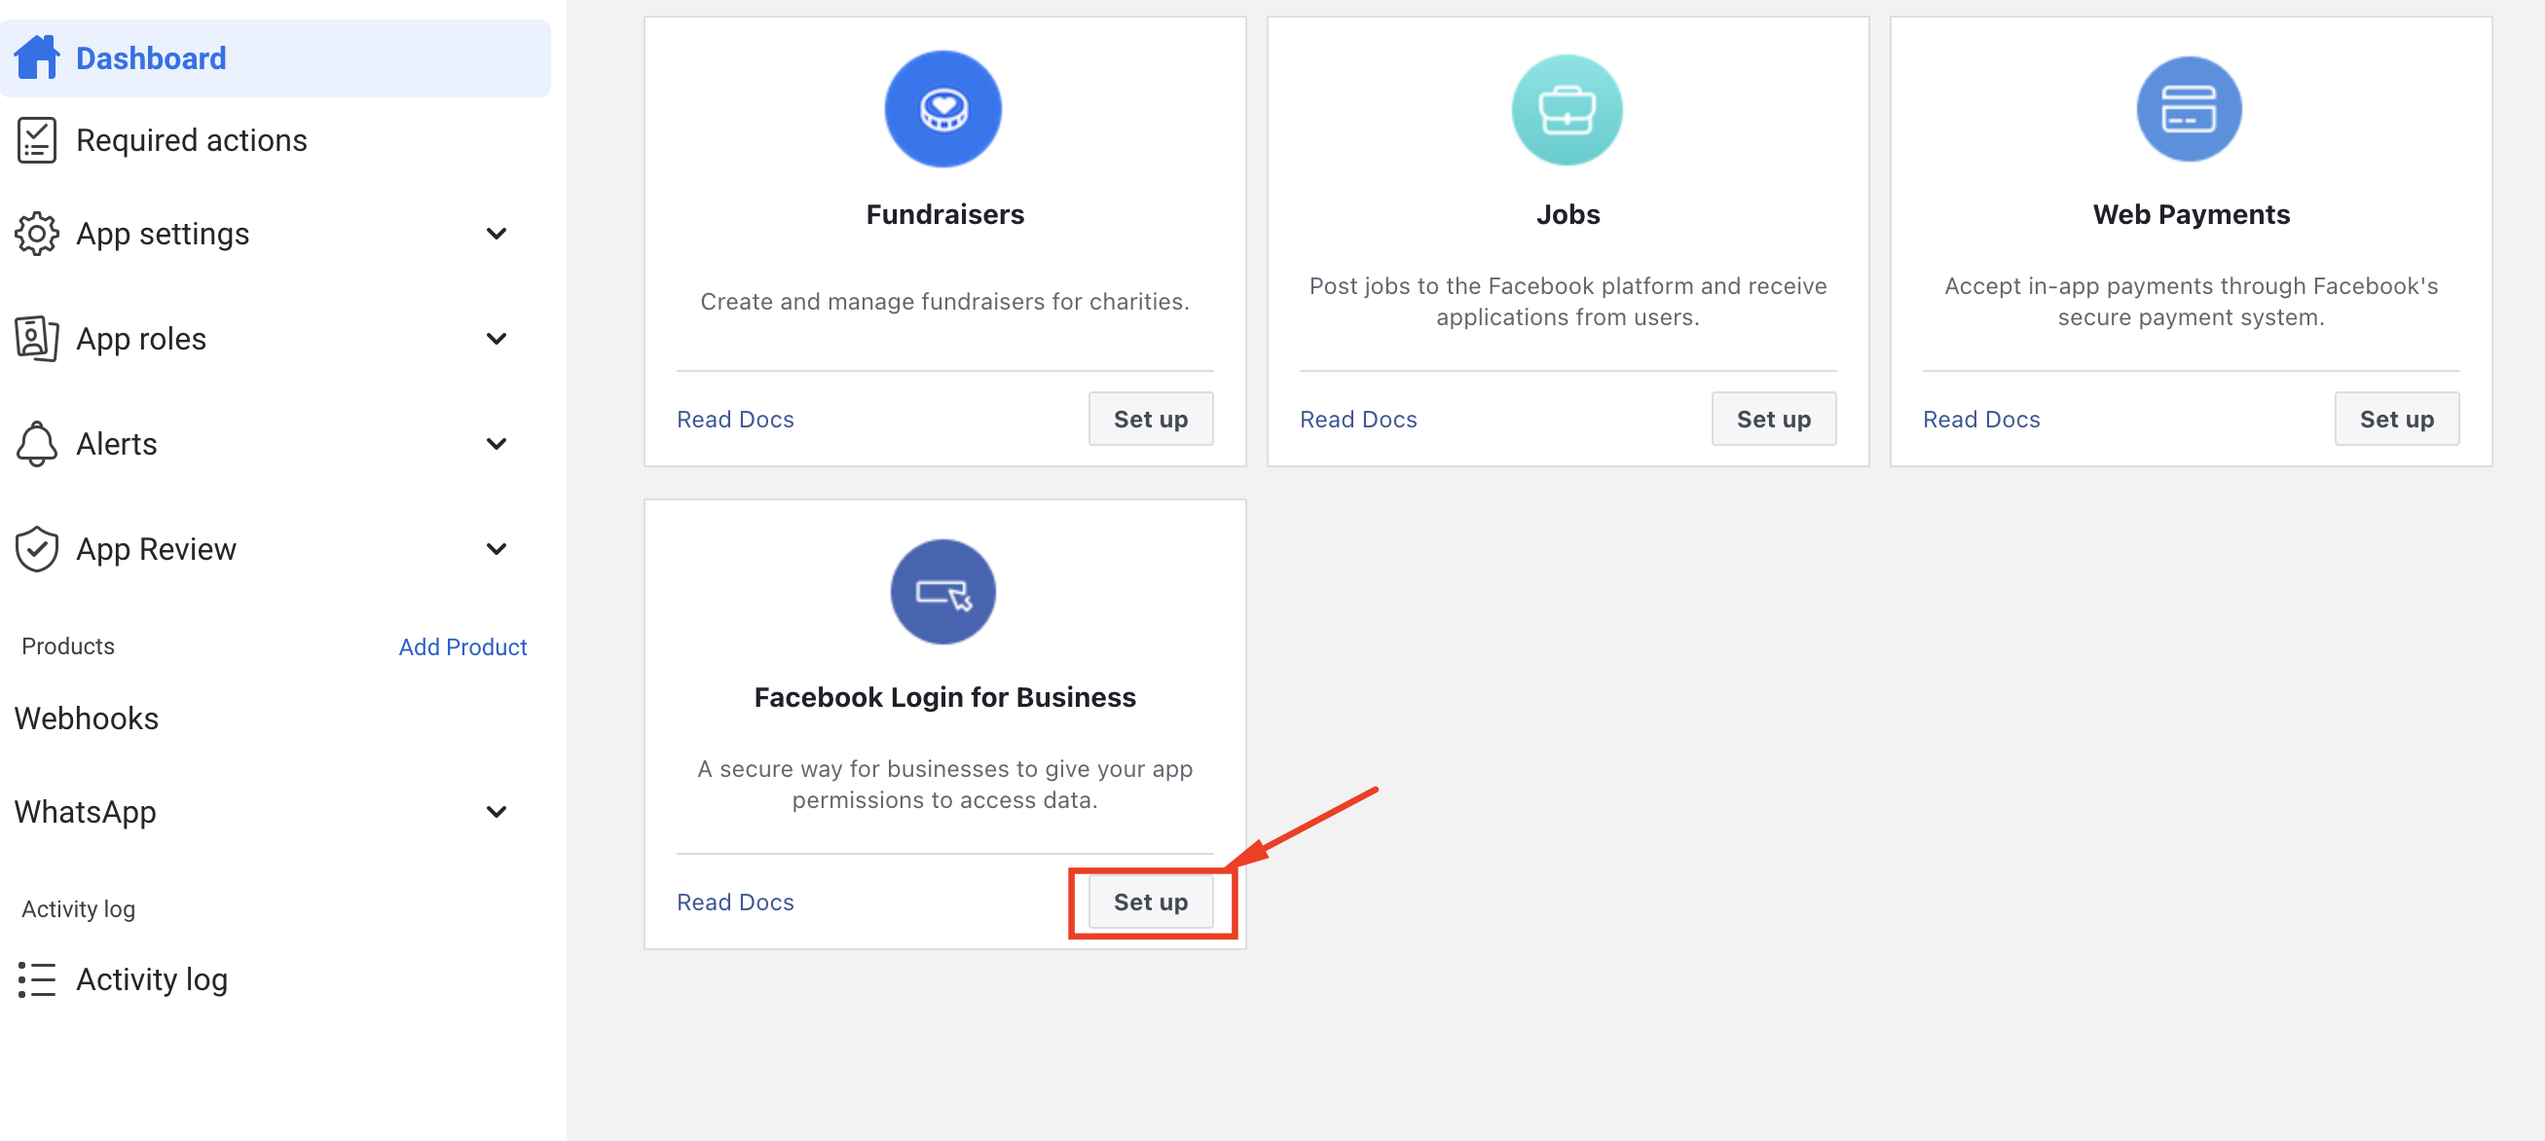2545x1141 pixels.
Task: Click the App roles badge icon
Action: (x=37, y=339)
